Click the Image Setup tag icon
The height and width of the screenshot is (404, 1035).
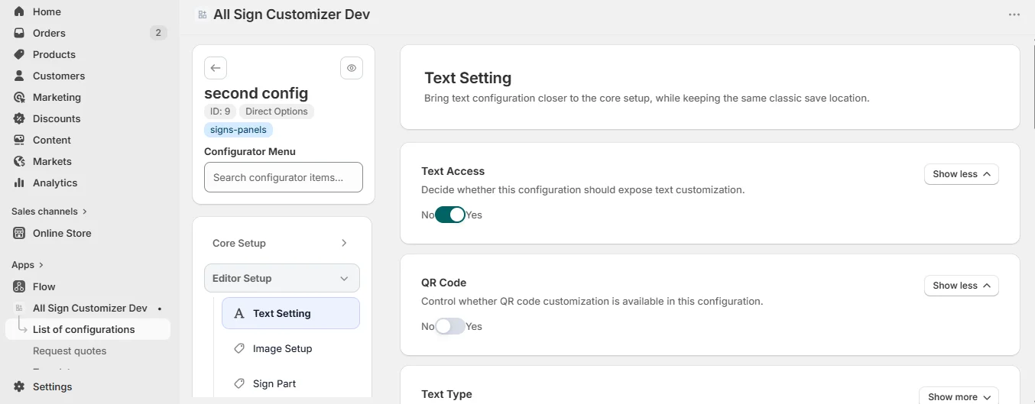coord(239,348)
